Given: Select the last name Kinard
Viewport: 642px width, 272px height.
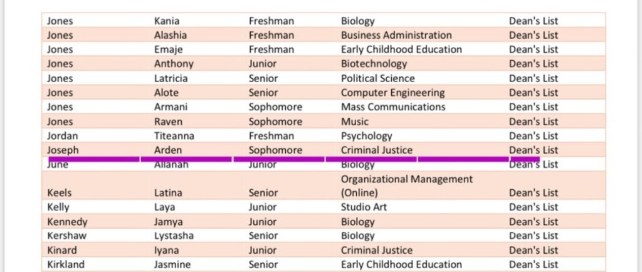Looking at the screenshot, I should (x=61, y=250).
